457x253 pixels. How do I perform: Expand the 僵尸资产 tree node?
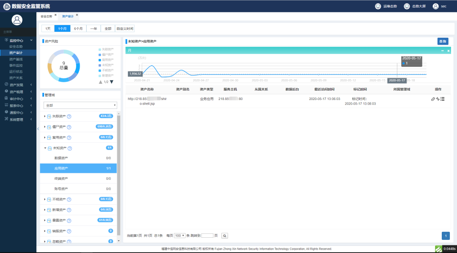click(45, 127)
